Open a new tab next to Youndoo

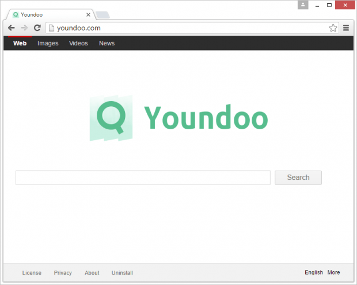pyautogui.click(x=102, y=15)
